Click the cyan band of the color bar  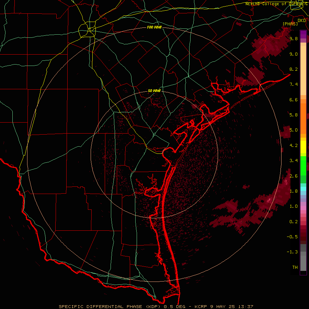coord(303,189)
